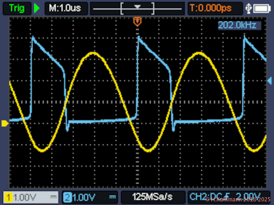The height and width of the screenshot is (205, 274).
Task: Click the yellow channel 1 number badge
Action: [x=8, y=197]
